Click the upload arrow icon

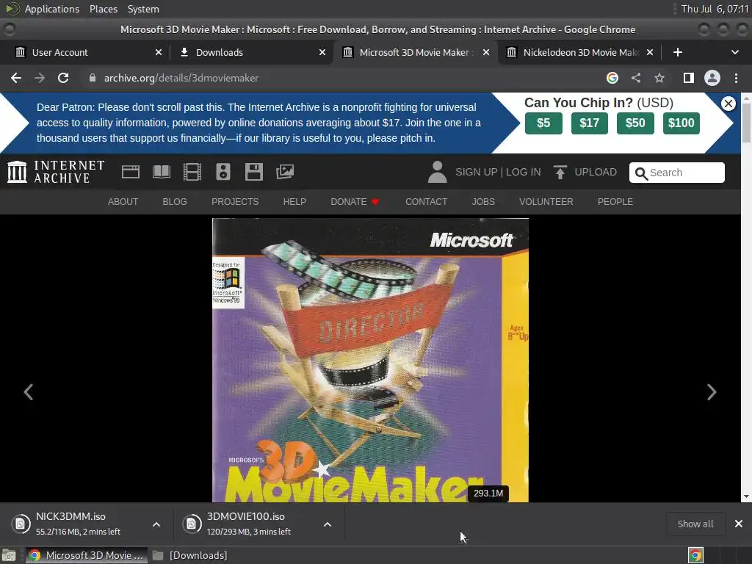[560, 172]
